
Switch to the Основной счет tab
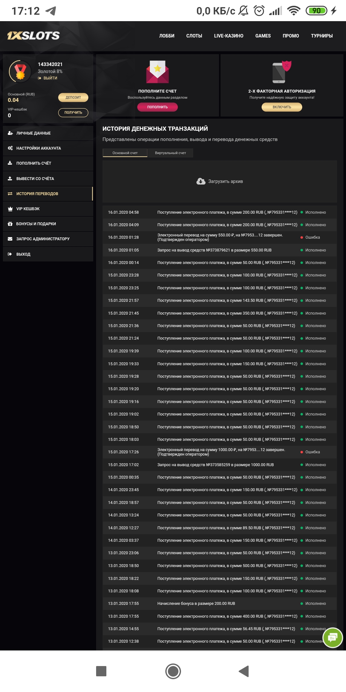point(125,153)
